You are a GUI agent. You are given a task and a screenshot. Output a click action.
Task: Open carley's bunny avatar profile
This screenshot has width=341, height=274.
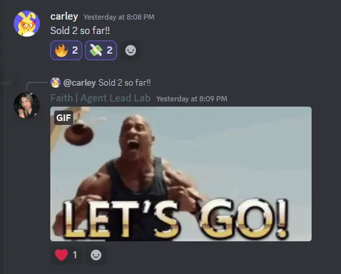(27, 24)
